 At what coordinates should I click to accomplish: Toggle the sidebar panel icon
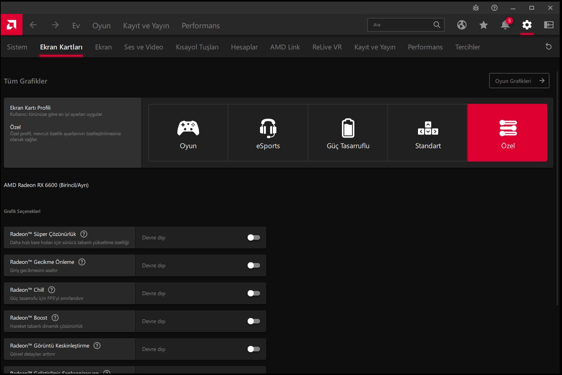(548, 25)
